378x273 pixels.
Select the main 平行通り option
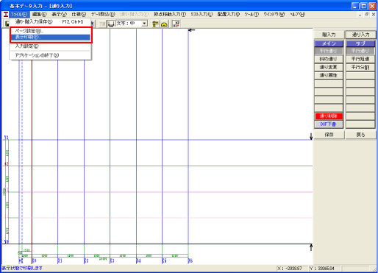329,51
